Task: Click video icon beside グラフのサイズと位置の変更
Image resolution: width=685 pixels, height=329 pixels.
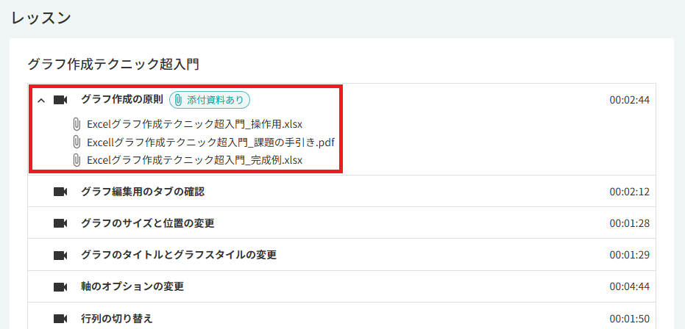Action: pos(60,223)
